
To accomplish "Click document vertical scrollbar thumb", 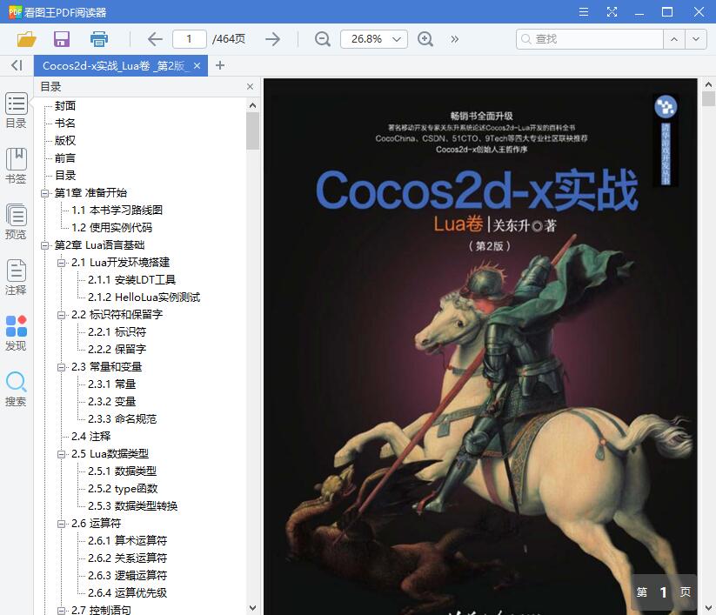I will [x=708, y=98].
